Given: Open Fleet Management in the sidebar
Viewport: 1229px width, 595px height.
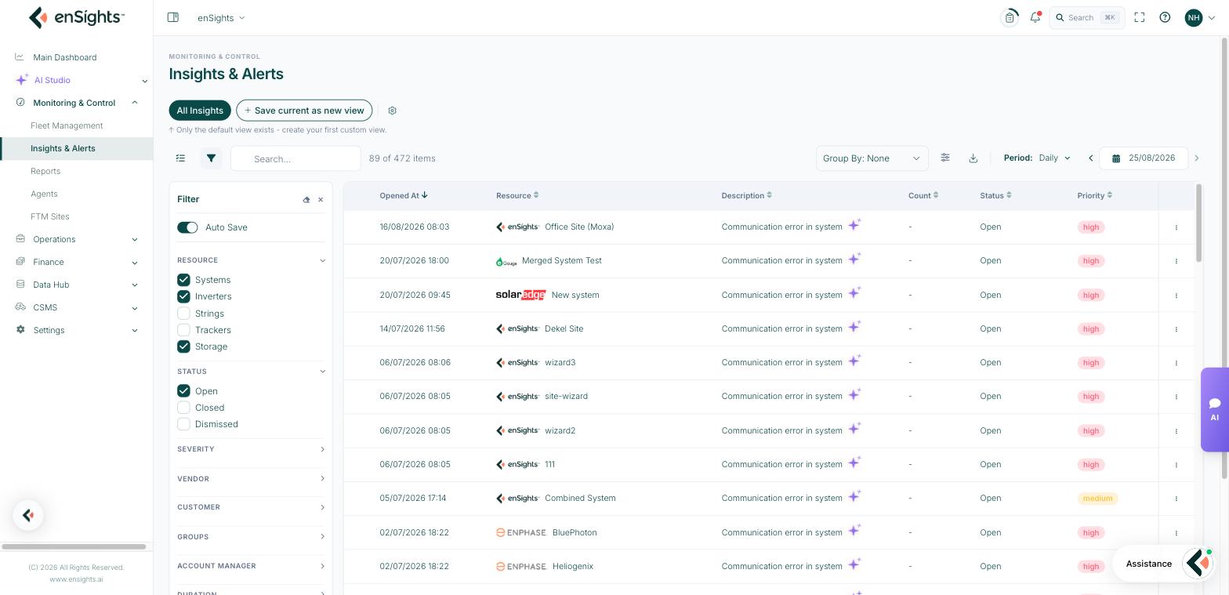Looking at the screenshot, I should pyautogui.click(x=67, y=125).
